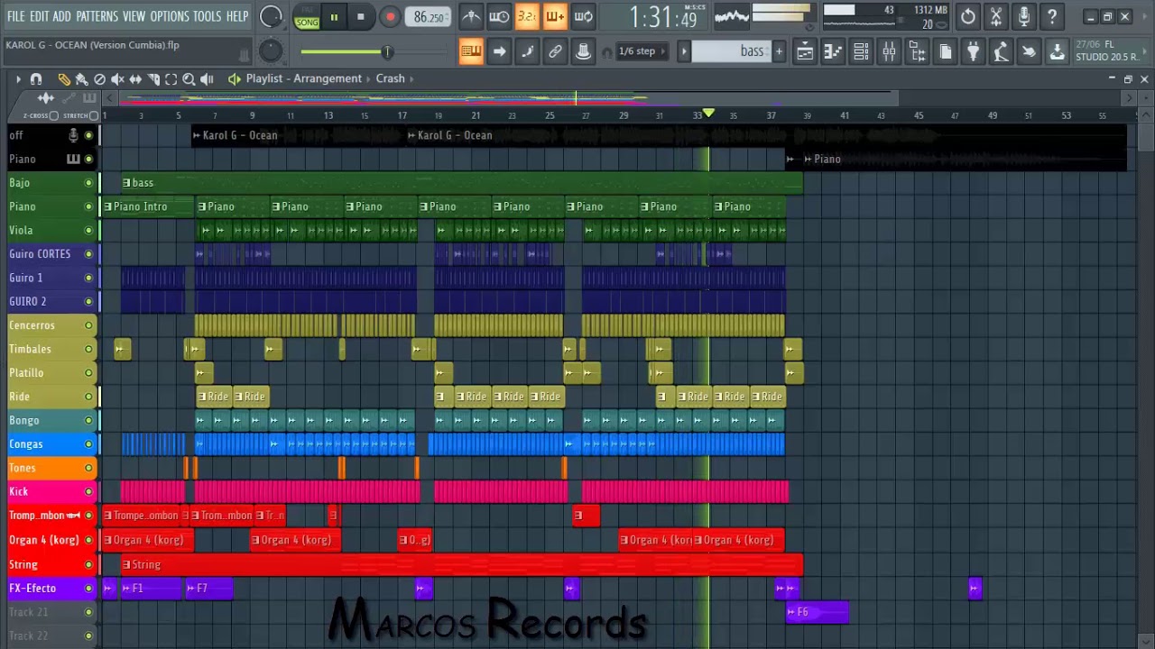Open the Channel rack view icon
Screen dimensions: 1155x649
click(861, 51)
